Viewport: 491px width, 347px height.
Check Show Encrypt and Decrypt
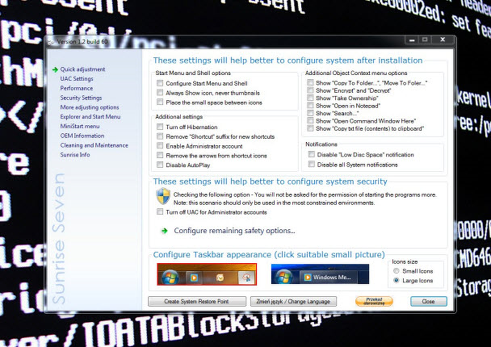point(311,90)
